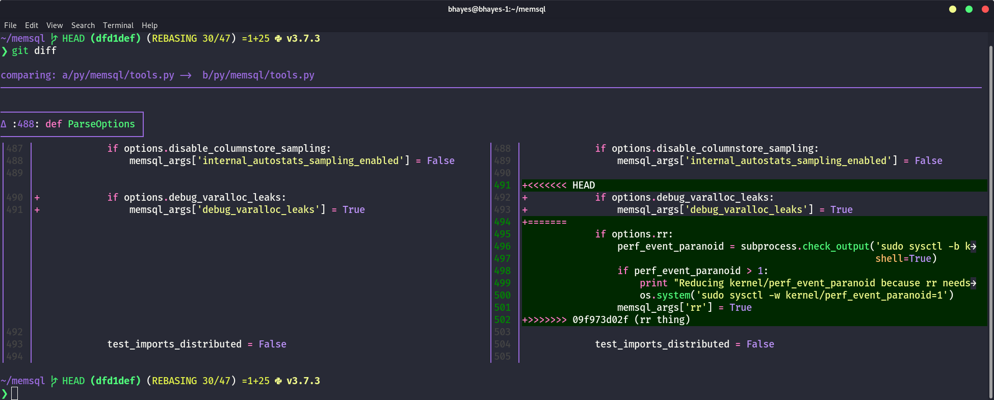Image resolution: width=994 pixels, height=400 pixels.
Task: Click 'test_imports_distributed = False' in left pane
Action: [197, 344]
